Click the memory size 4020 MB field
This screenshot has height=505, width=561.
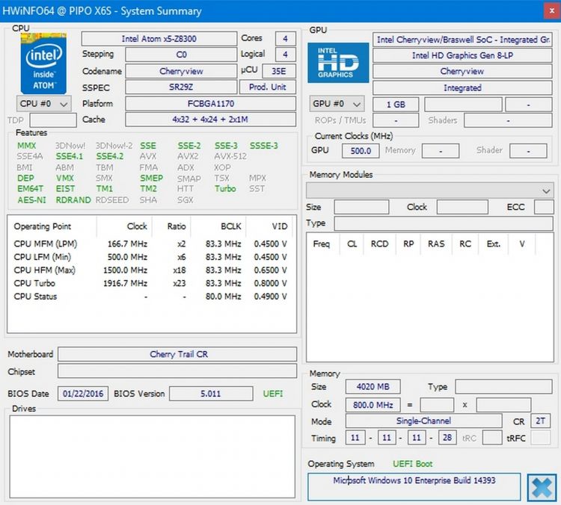point(372,387)
